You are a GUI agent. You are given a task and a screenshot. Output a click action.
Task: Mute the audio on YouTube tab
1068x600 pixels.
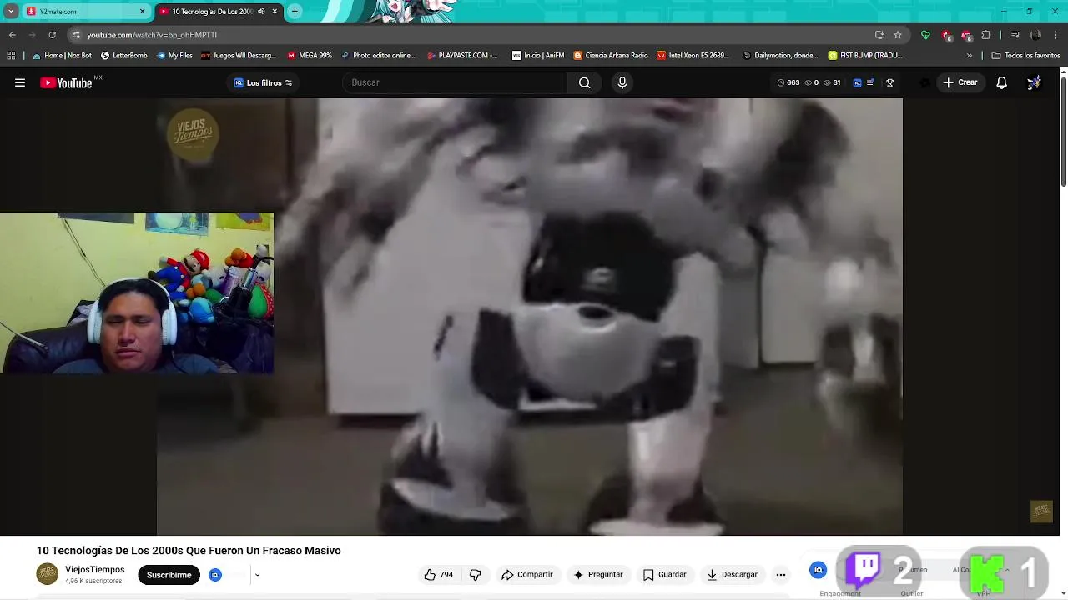(x=261, y=12)
